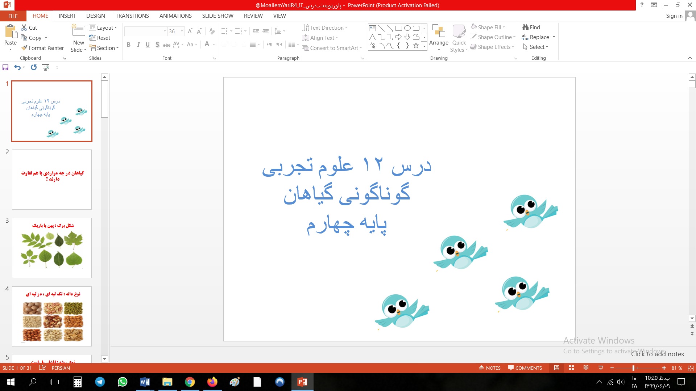The image size is (696, 391).
Task: Click the Format Painter icon
Action: (x=24, y=48)
